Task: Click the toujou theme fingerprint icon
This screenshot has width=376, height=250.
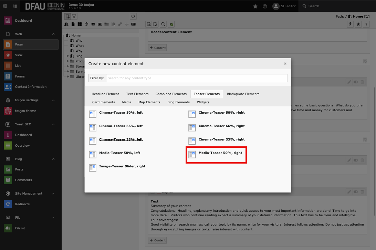Action: tap(8, 111)
